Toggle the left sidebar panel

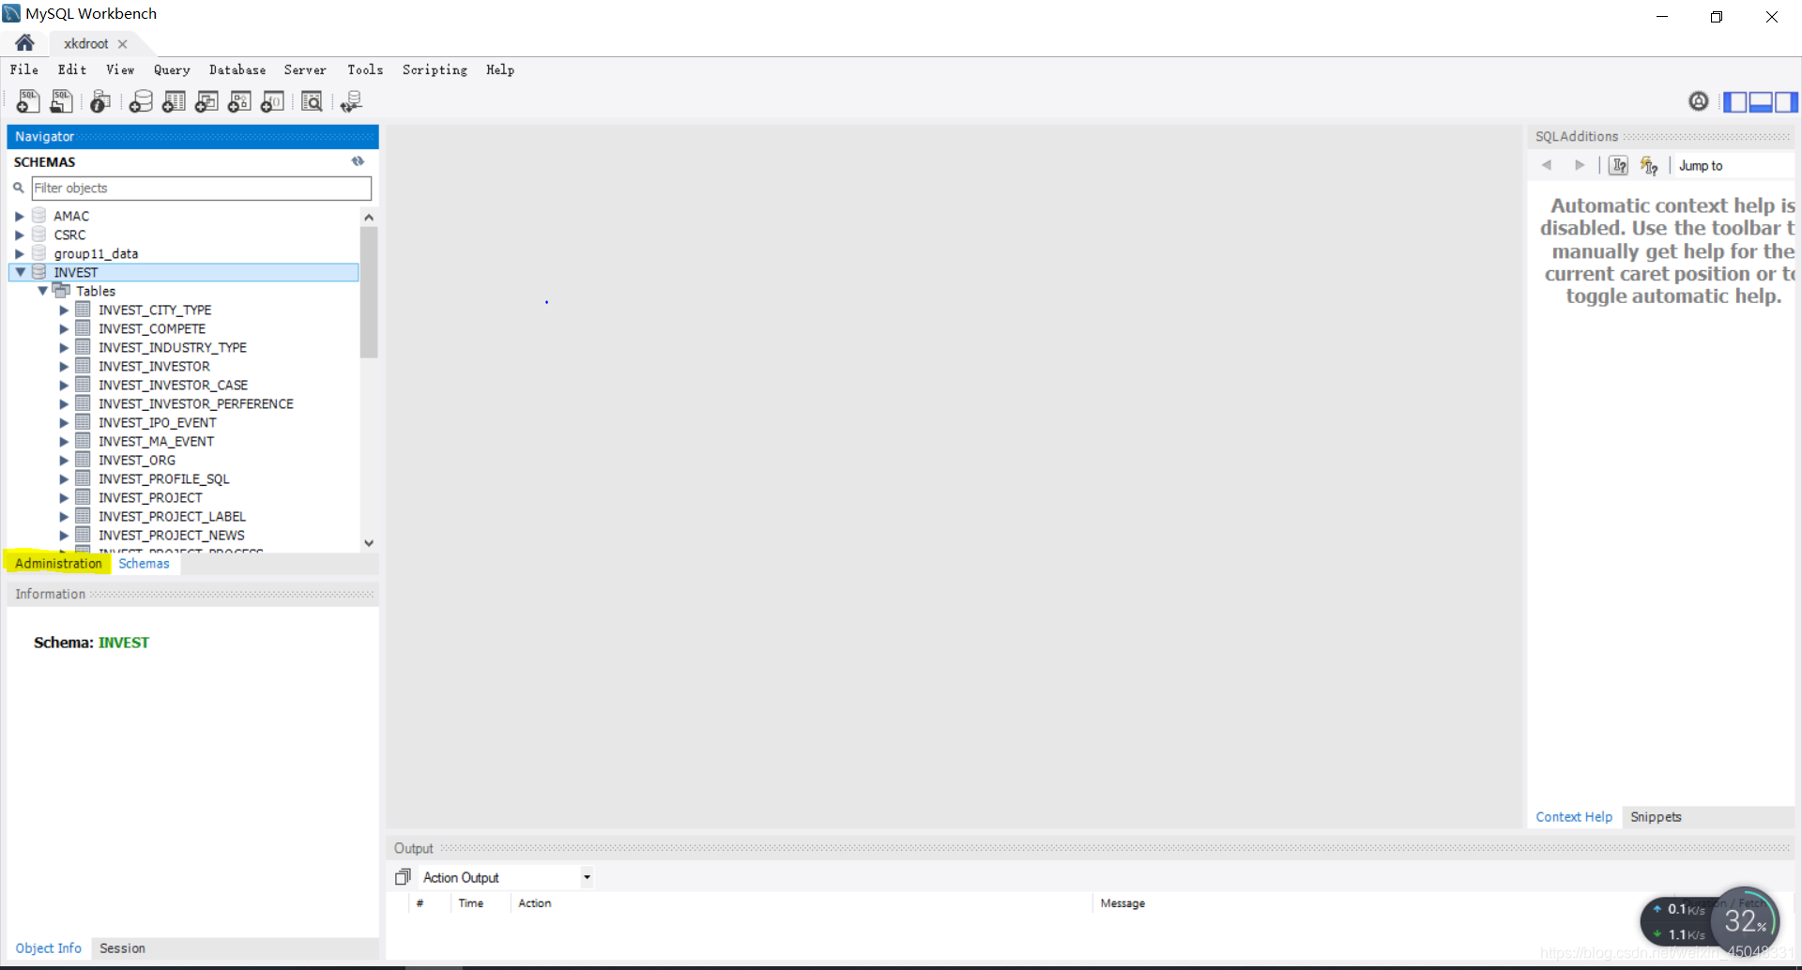click(x=1735, y=102)
